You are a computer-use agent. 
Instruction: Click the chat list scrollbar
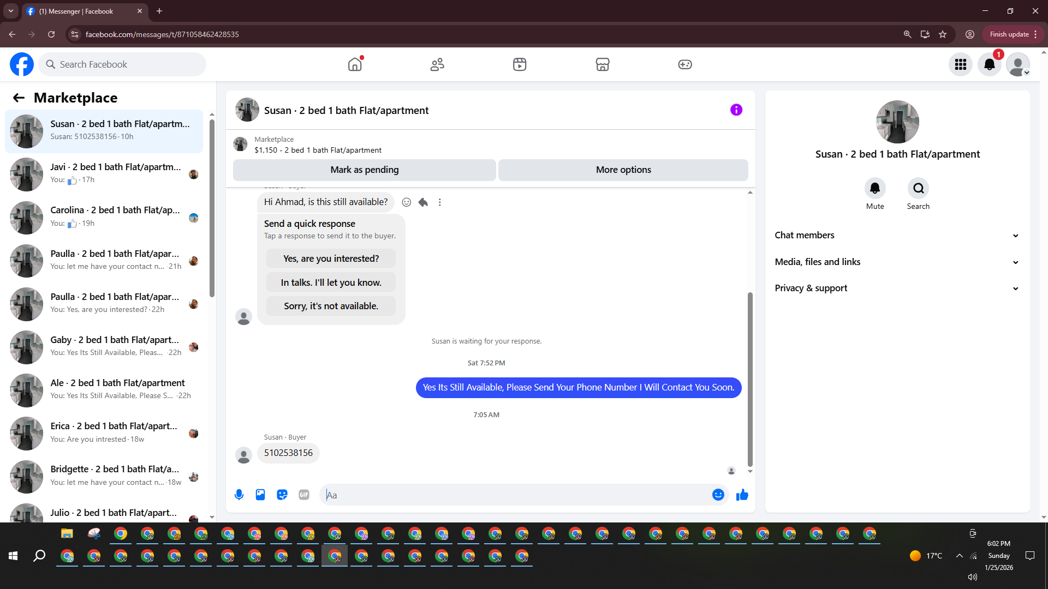[x=212, y=208]
